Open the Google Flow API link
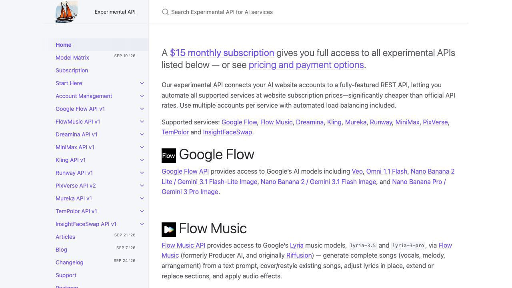 coord(185,171)
